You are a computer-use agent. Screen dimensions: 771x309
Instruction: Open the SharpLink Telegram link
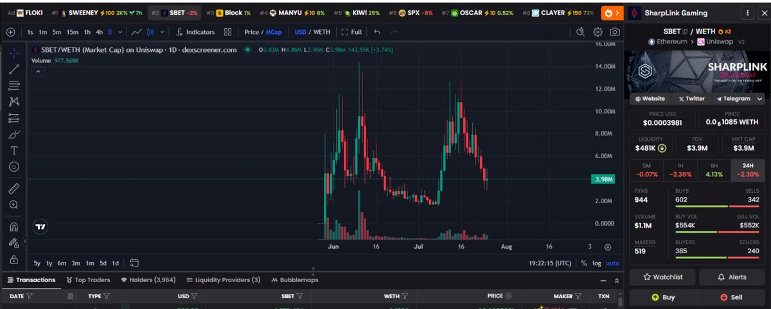(x=732, y=99)
